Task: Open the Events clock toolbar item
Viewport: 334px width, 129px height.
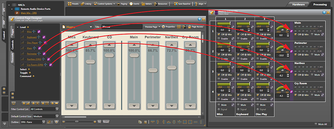Action: point(135,4)
